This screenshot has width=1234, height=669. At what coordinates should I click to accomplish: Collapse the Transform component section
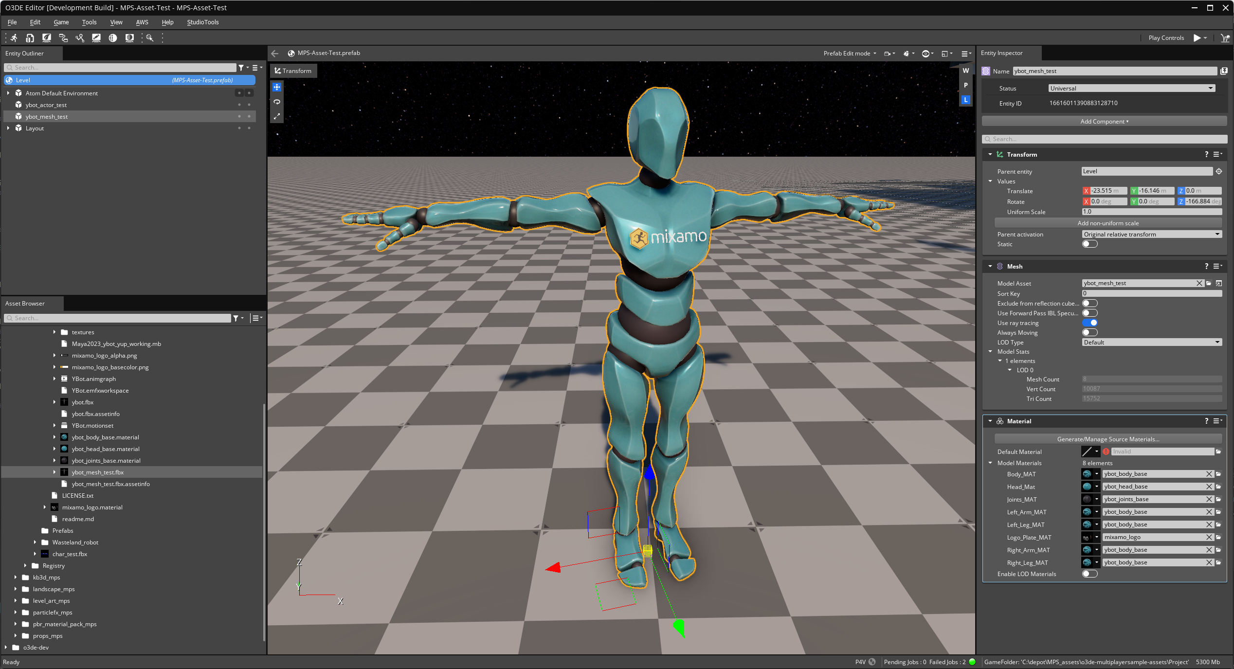coord(990,154)
